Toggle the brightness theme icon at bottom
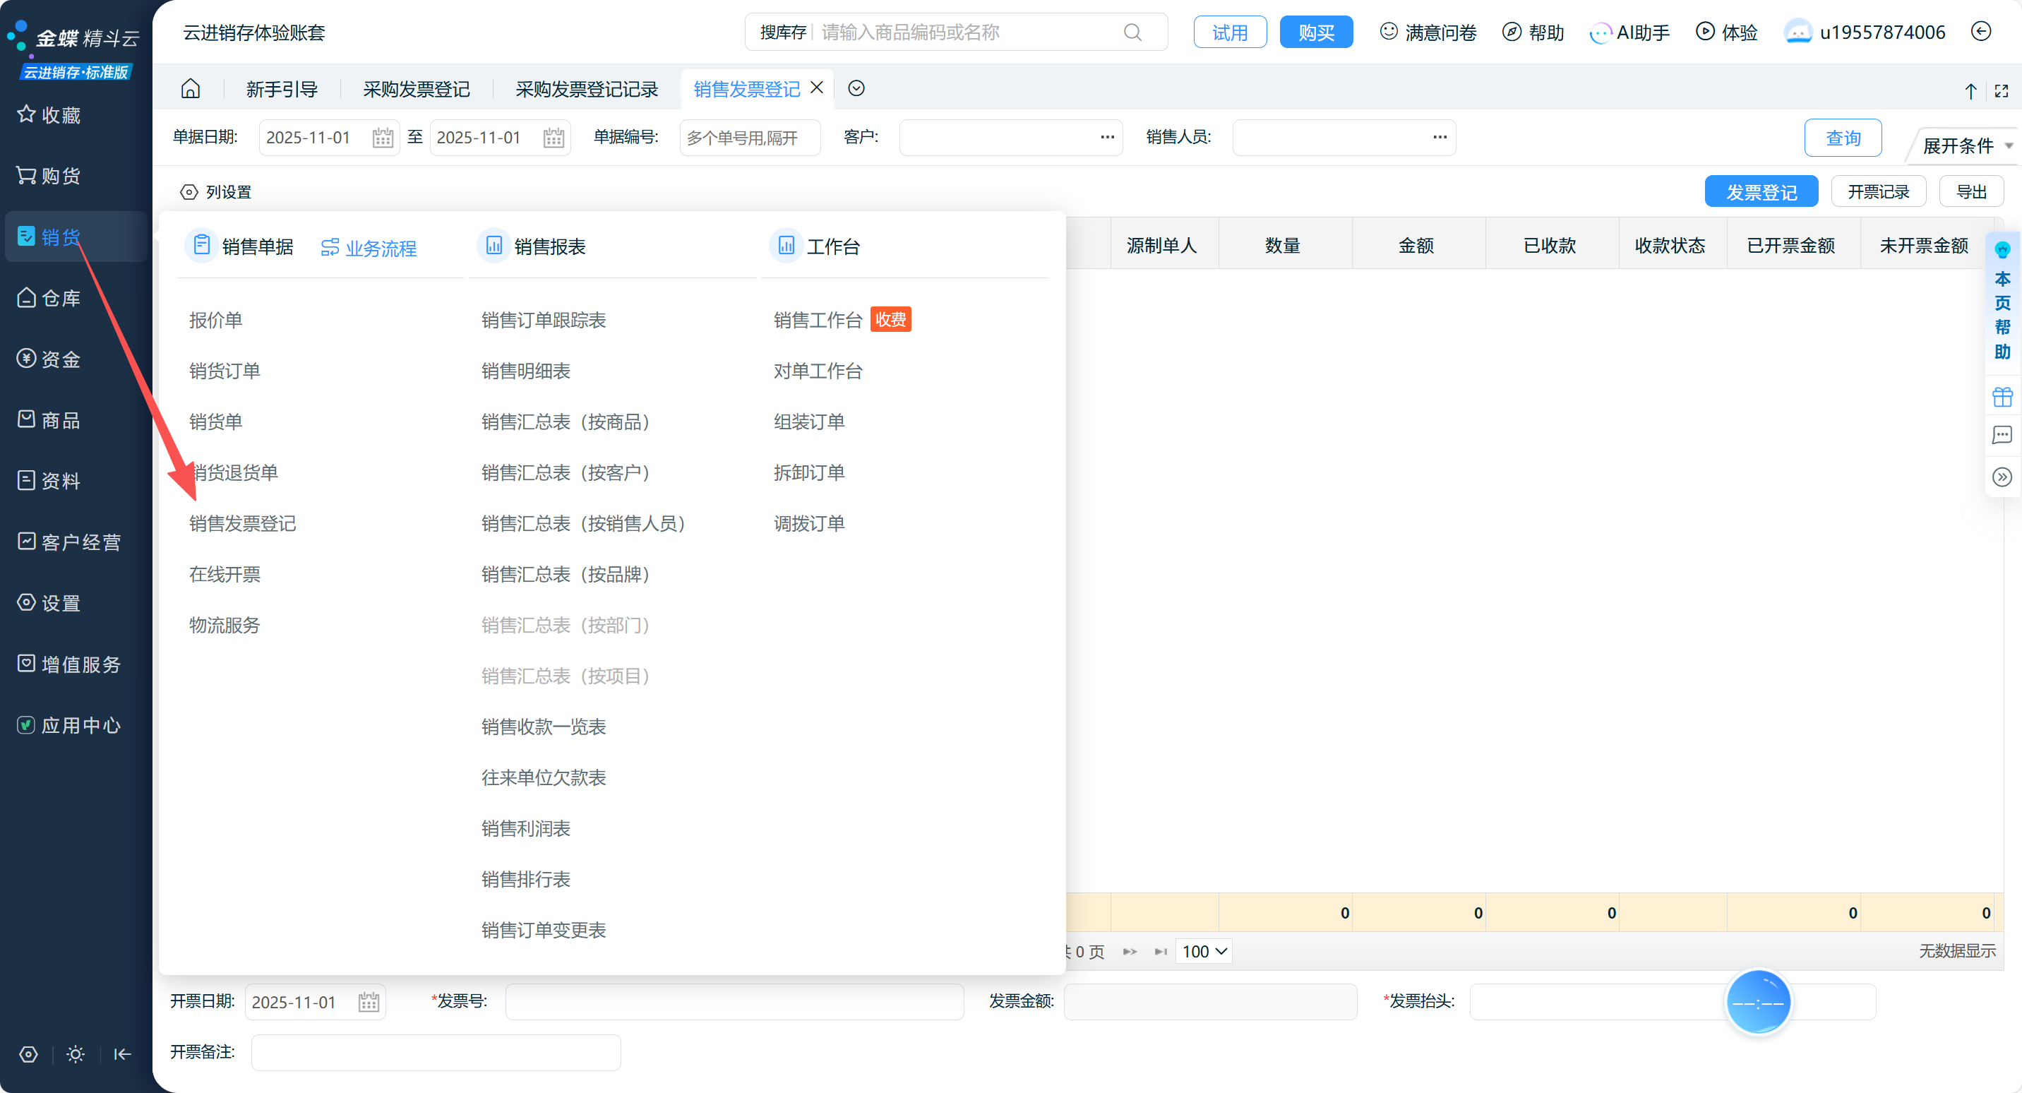Viewport: 2022px width, 1093px height. click(x=76, y=1053)
